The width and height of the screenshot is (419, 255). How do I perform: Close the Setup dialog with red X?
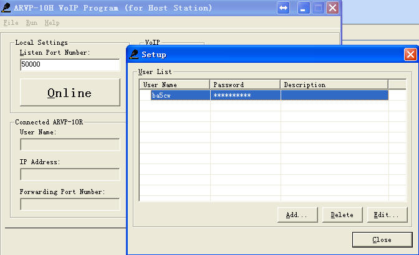point(410,55)
